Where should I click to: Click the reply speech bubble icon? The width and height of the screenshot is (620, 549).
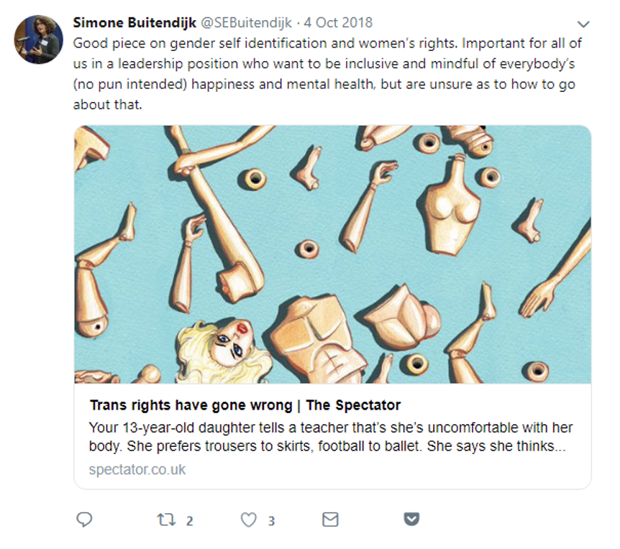click(x=84, y=520)
